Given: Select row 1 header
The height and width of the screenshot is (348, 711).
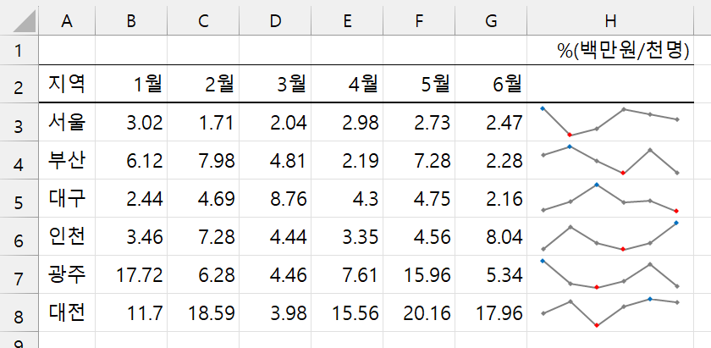Looking at the screenshot, I should [x=19, y=50].
